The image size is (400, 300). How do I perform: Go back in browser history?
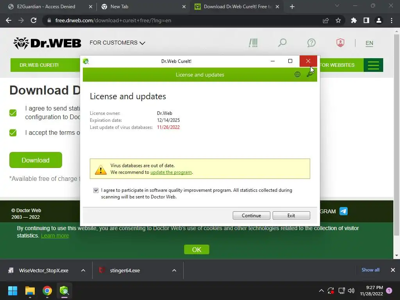(x=9, y=20)
